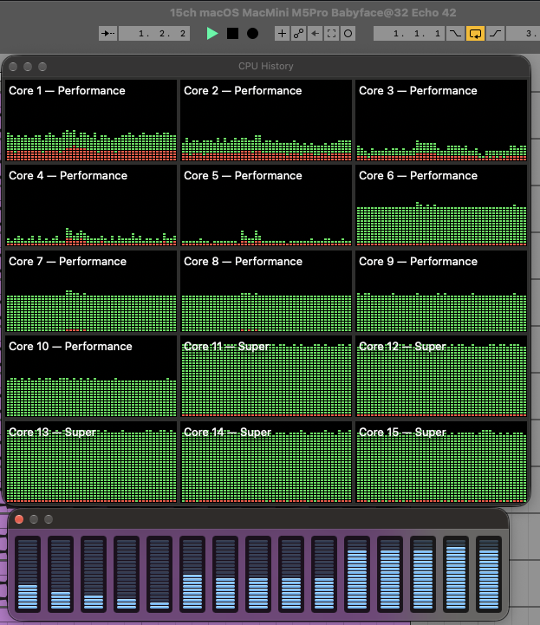This screenshot has width=540, height=625.
Task: Click the loop length field showing 3.
Action: tap(523, 34)
